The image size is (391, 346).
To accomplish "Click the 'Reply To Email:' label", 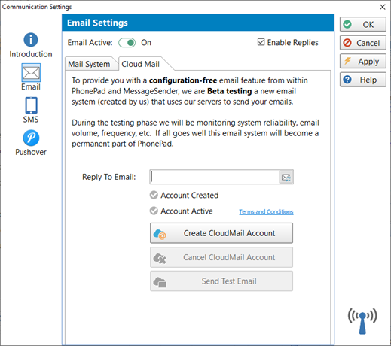I will coord(109,177).
